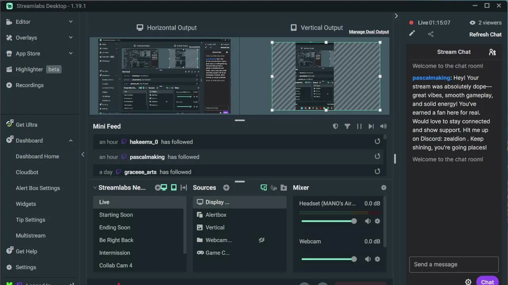Mute the Webcam audio source

point(368,259)
